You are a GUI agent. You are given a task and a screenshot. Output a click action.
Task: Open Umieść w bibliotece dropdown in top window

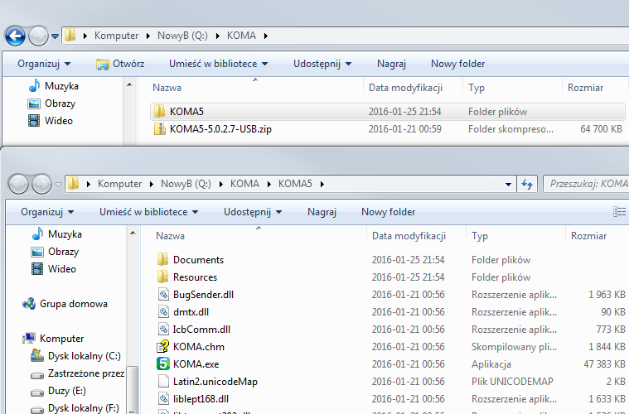(218, 64)
